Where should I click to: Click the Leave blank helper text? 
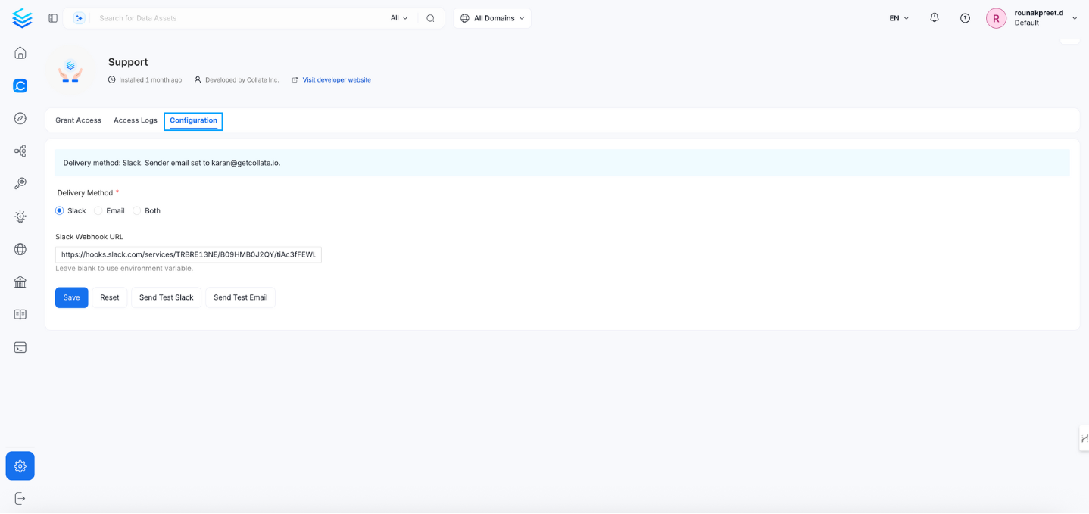point(124,269)
